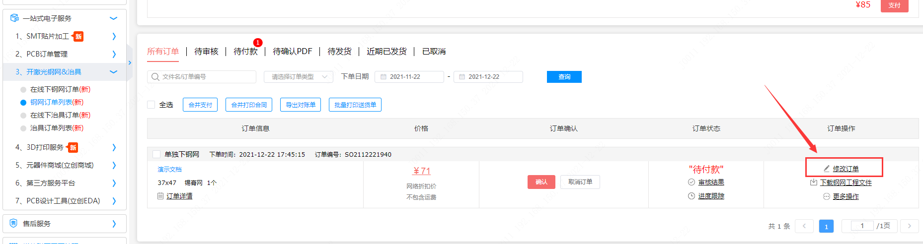This screenshot has width=923, height=244.
Task: Switch to the 待付款 tab
Action: coord(245,52)
